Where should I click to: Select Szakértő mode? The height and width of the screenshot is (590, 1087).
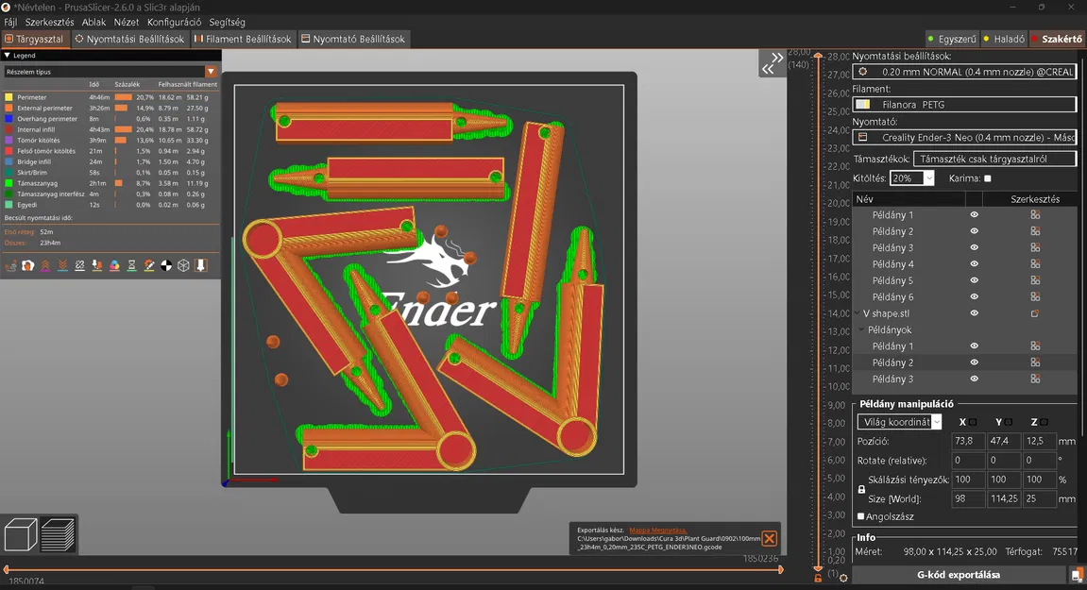coord(1057,39)
